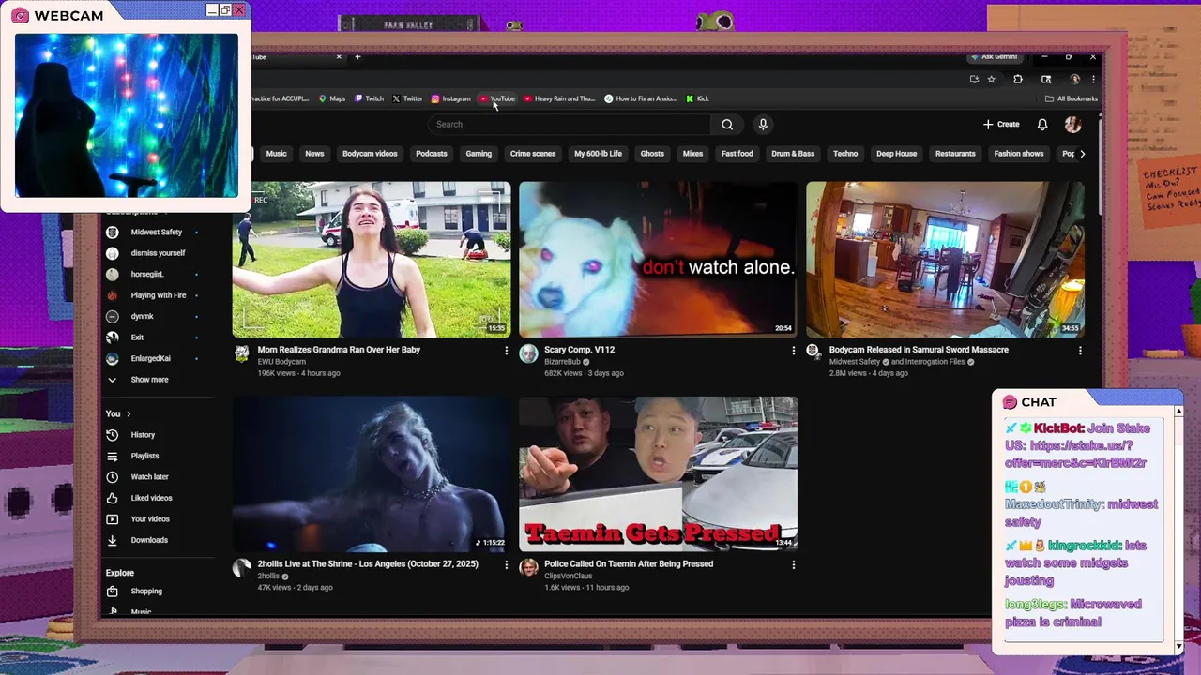1201x675 pixels.
Task: Select the Crime scenes chip
Action: coord(533,154)
